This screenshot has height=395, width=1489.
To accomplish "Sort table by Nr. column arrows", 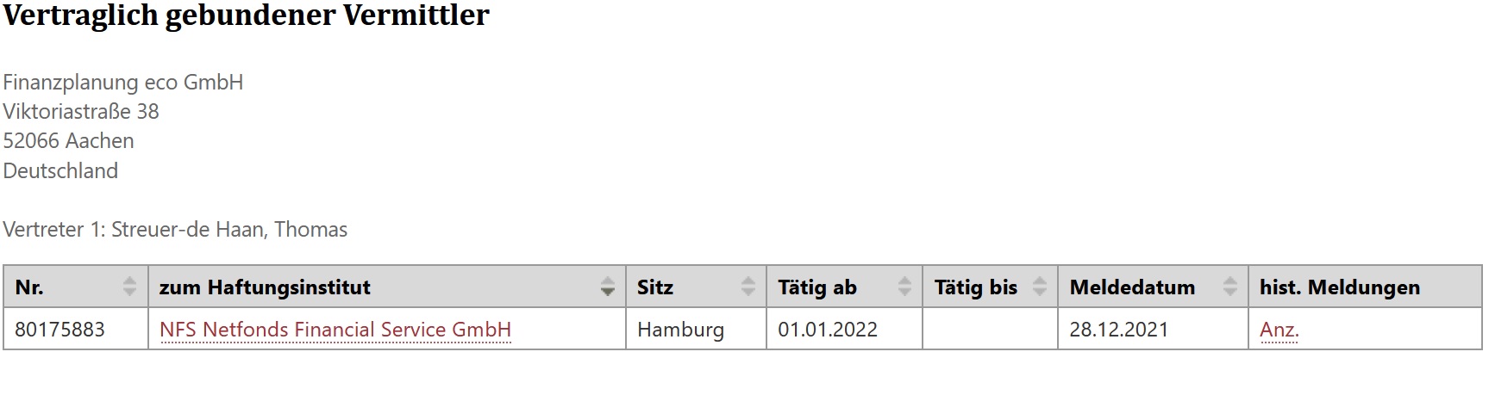I will [129, 287].
